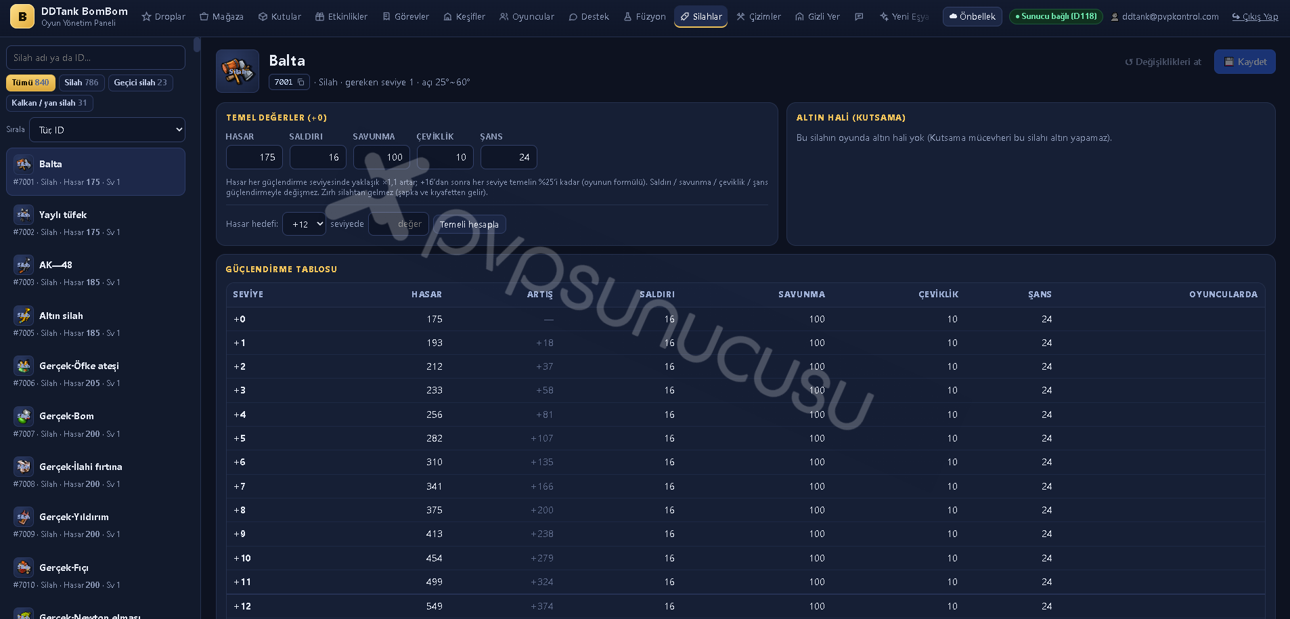1290x619 pixels.
Task: Filter by Kalkan / yan silah 31
Action: [49, 103]
